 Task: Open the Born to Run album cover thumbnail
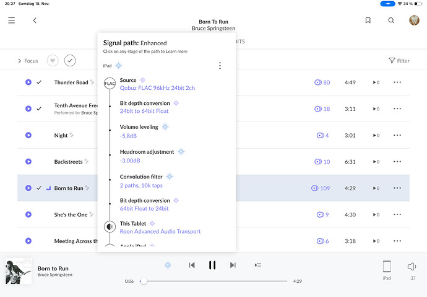(19, 271)
